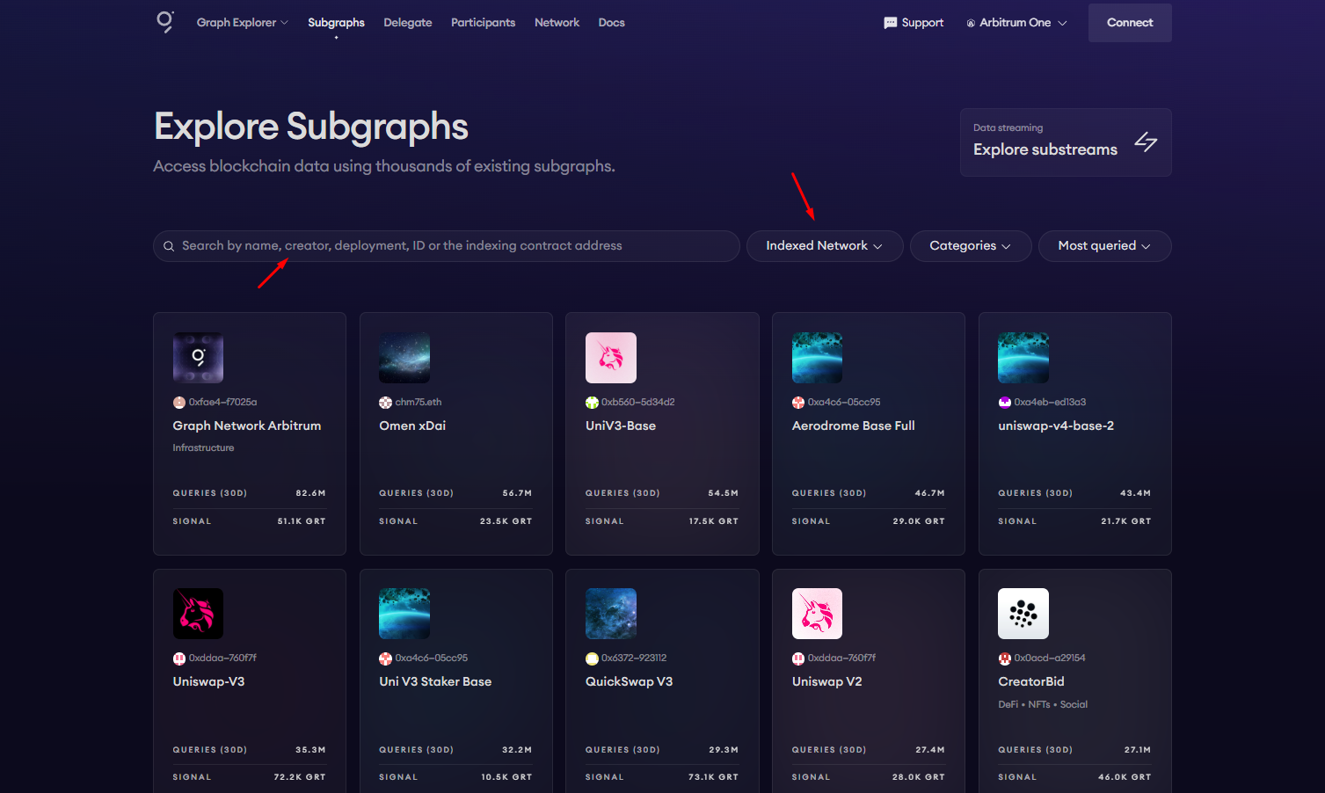Viewport: 1325px width, 793px height.
Task: Open Uniswap-V3 title link
Action: coord(208,681)
